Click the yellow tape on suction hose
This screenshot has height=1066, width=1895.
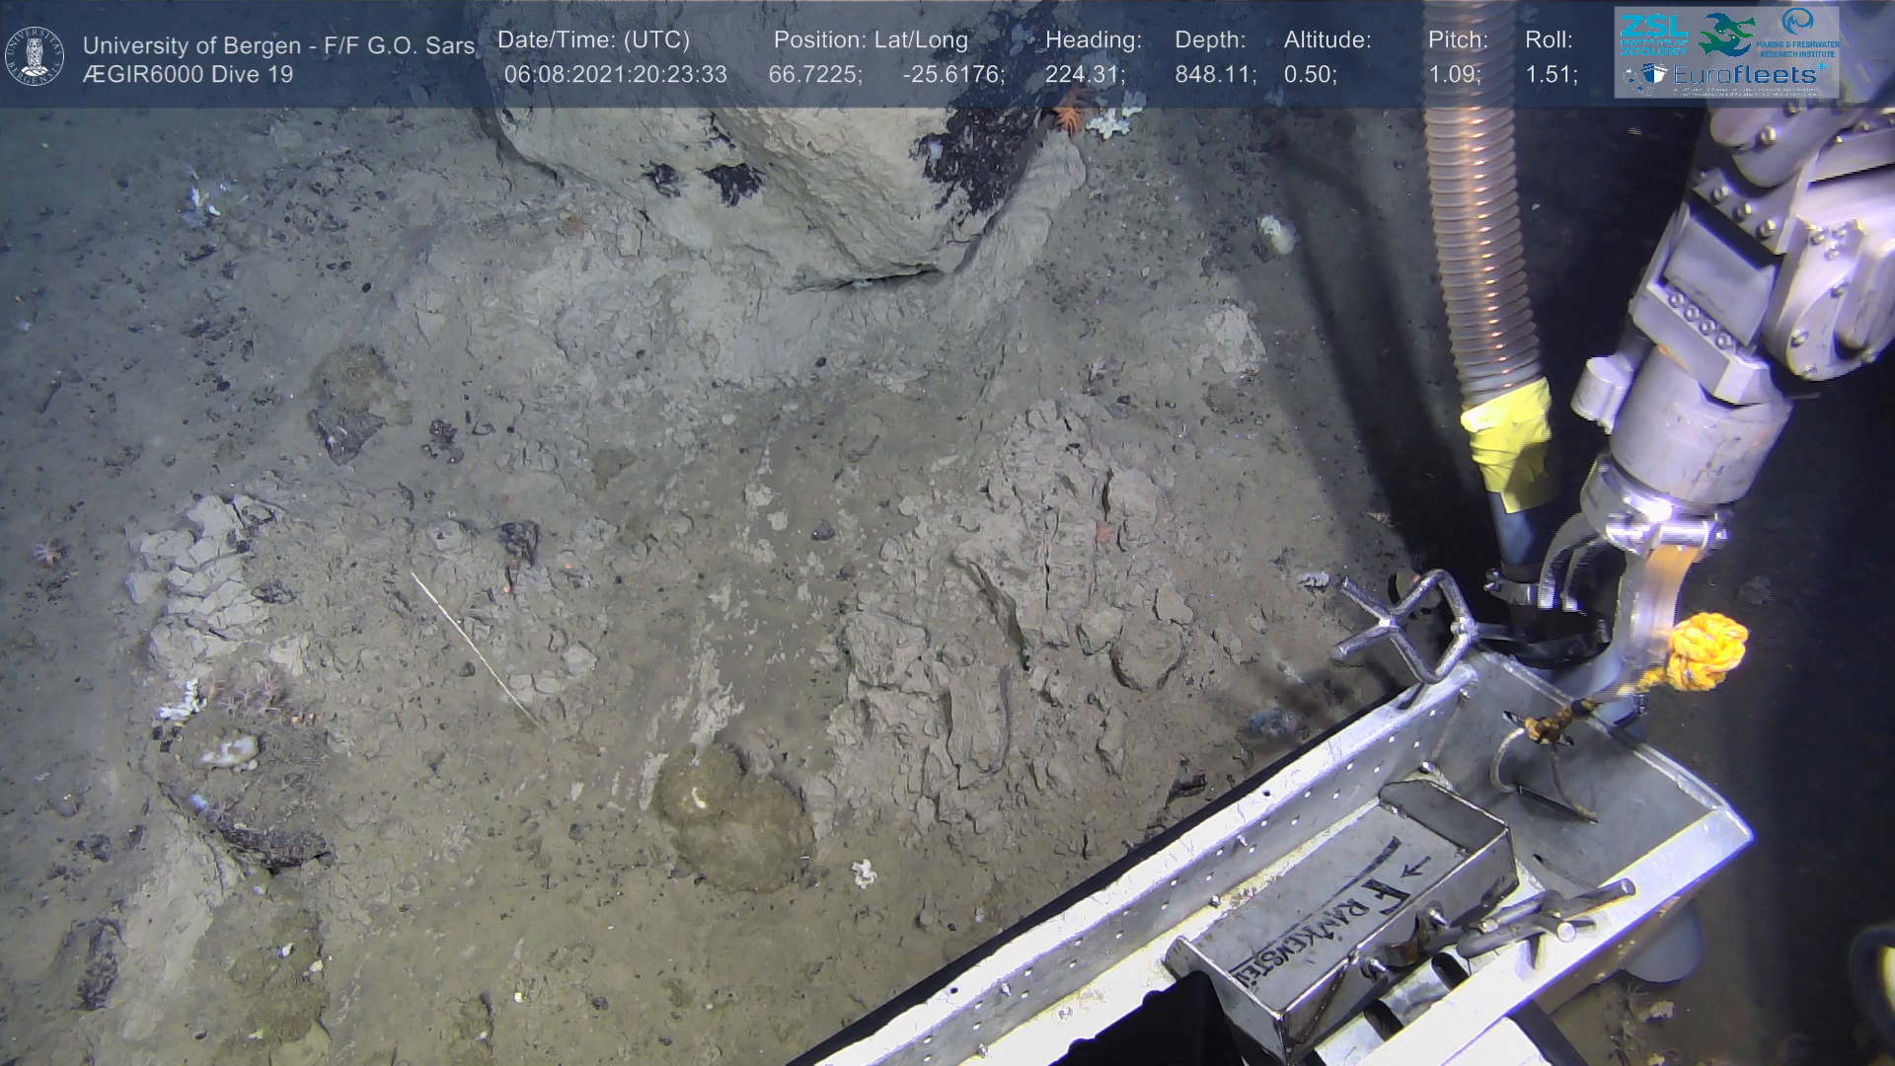tap(1506, 439)
